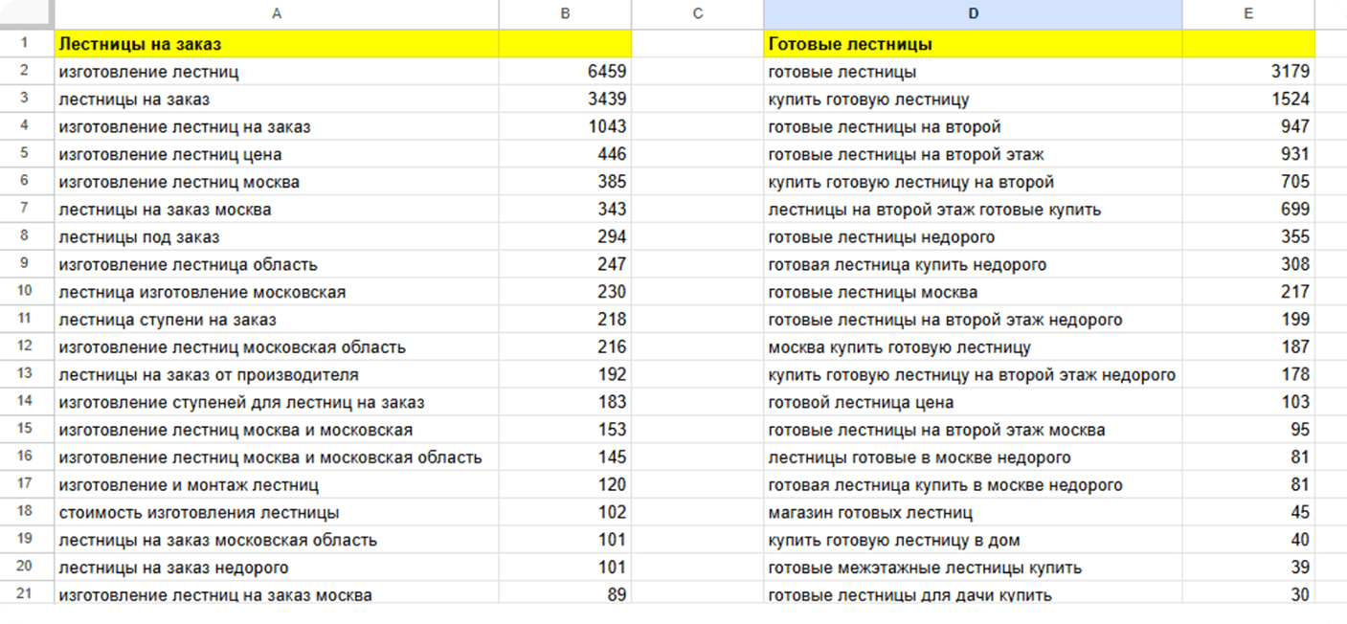Click cell 'купить готовую лестницу на второй' row 6
Image resolution: width=1347 pixels, height=624 pixels.
click(x=973, y=182)
